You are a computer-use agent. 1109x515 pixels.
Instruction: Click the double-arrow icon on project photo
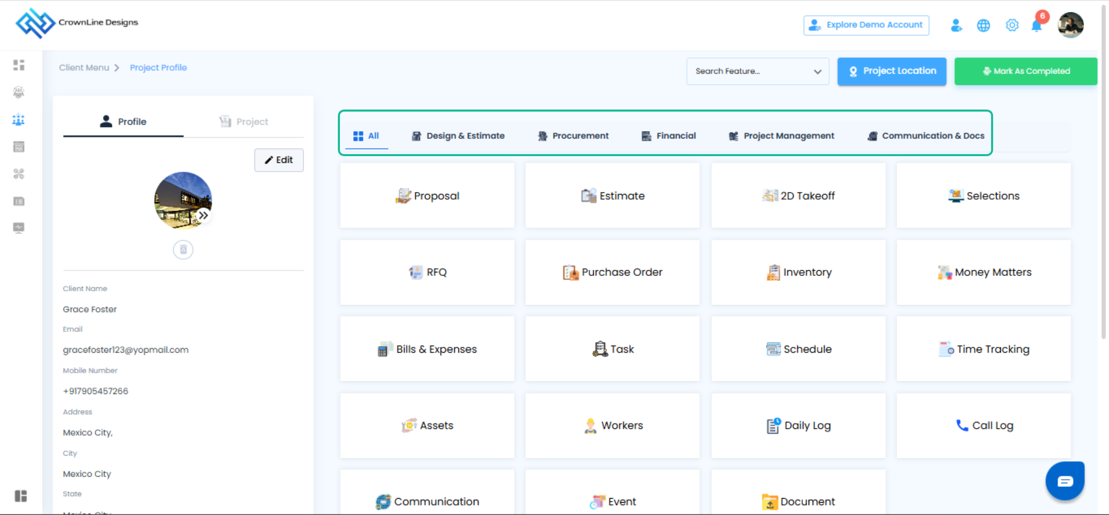pos(204,216)
